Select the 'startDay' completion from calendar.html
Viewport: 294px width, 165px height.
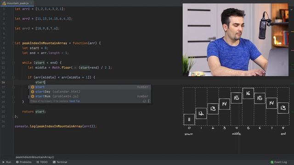(90, 92)
